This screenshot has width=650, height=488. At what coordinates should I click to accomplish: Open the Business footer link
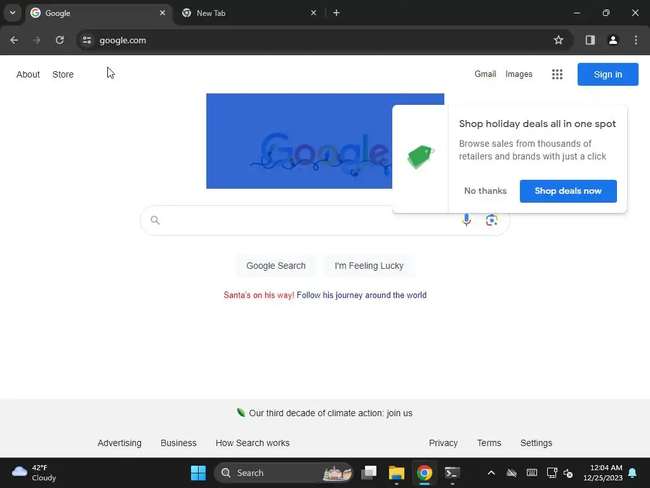[x=178, y=443]
